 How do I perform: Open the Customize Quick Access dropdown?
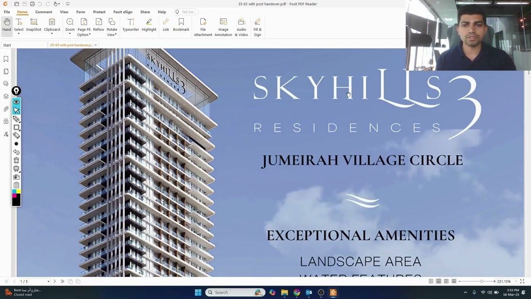point(68,4)
